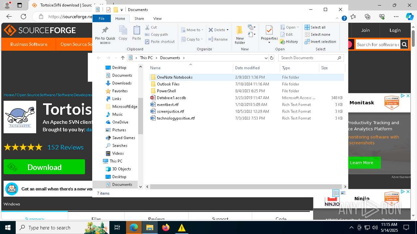The height and width of the screenshot is (234, 417).
Task: Click the Task View taskbar button
Action: [x=118, y=227]
